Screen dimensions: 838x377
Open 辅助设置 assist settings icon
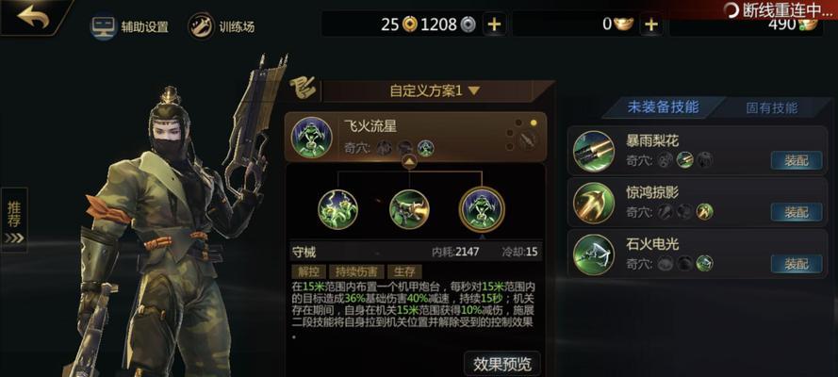(x=103, y=26)
